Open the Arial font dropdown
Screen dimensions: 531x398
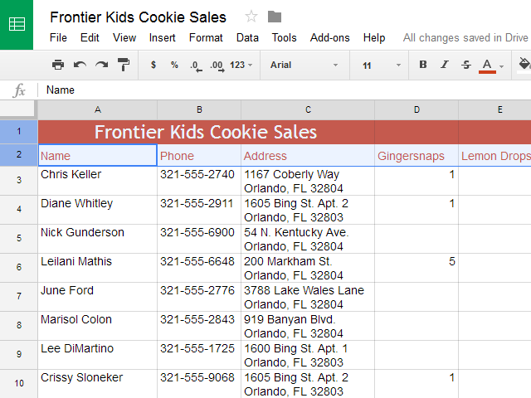304,65
